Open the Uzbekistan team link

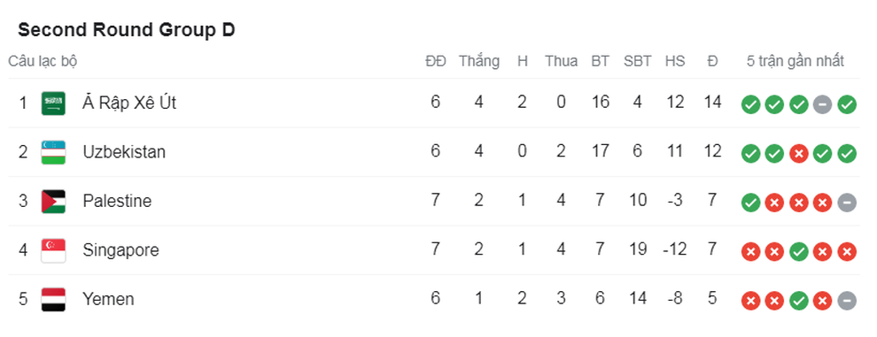124,152
